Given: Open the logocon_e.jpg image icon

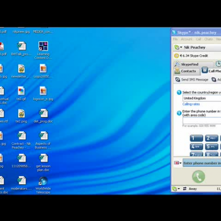Looking at the screenshot, I should [43, 91].
